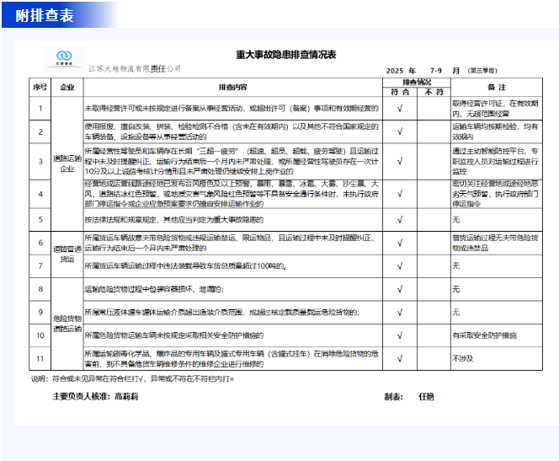The image size is (559, 461).
Task: Click the 不涉及 remark in row 11
Action: (x=462, y=357)
